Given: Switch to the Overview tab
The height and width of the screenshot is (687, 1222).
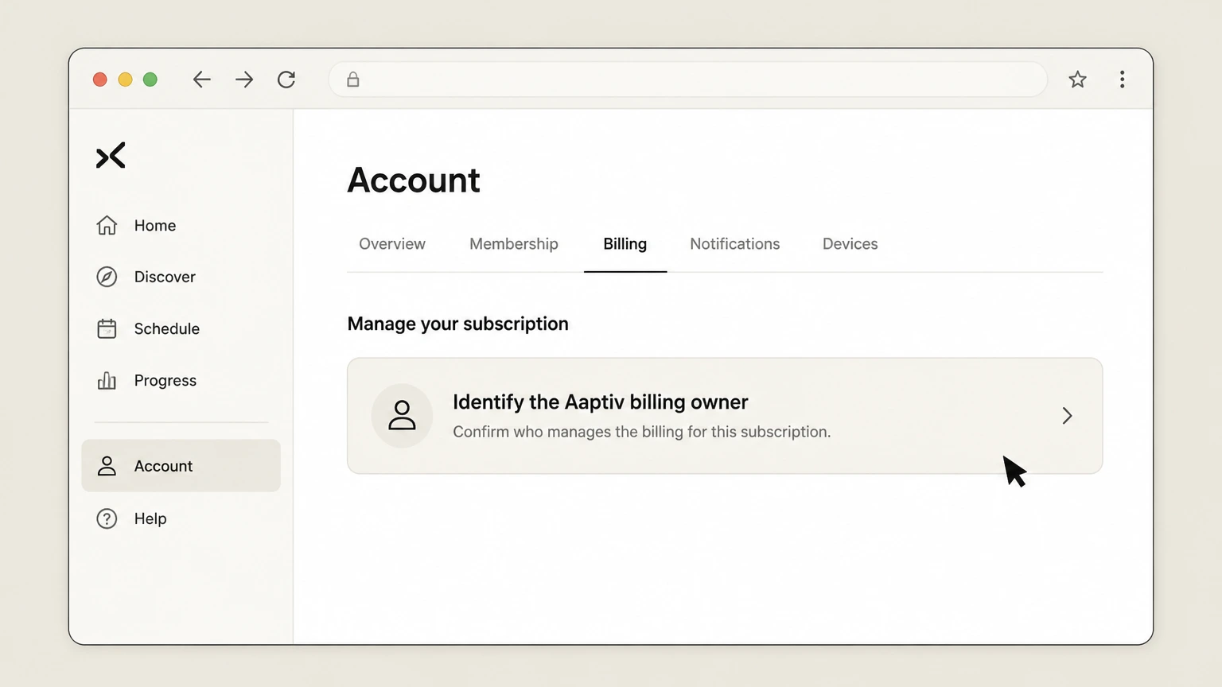Looking at the screenshot, I should point(392,244).
